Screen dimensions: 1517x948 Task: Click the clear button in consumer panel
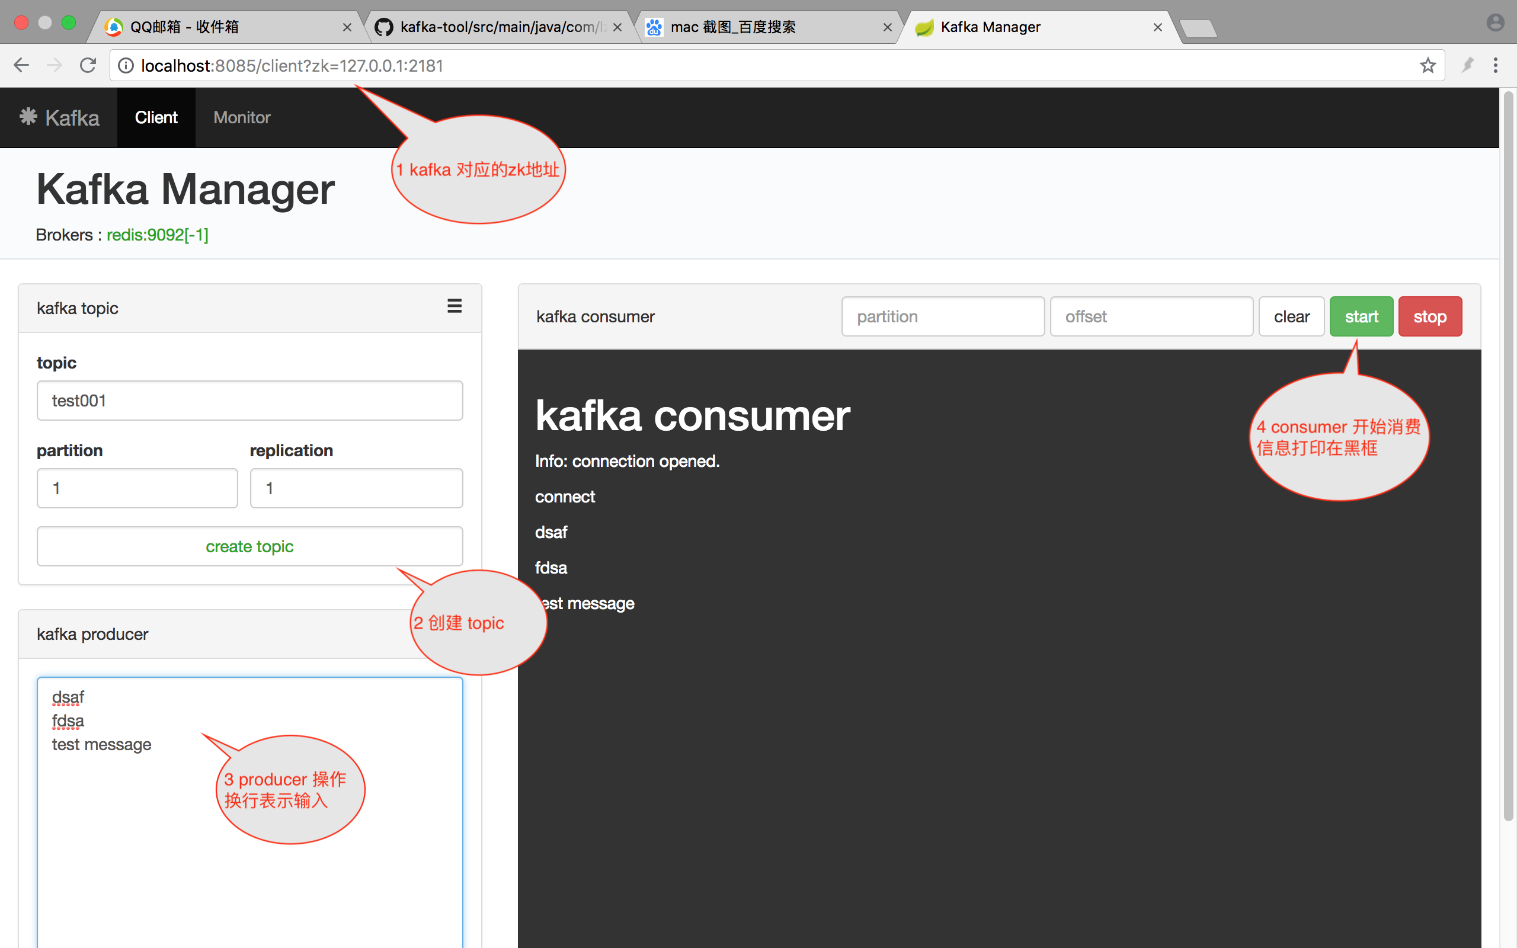tap(1291, 316)
